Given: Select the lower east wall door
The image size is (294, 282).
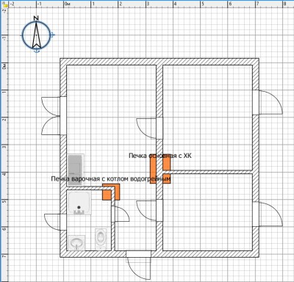Looking at the screenshot, I should coord(268,214).
